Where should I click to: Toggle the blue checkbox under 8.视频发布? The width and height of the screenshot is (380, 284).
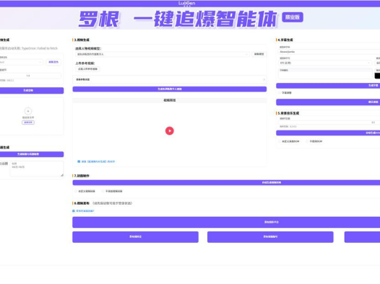(74, 211)
